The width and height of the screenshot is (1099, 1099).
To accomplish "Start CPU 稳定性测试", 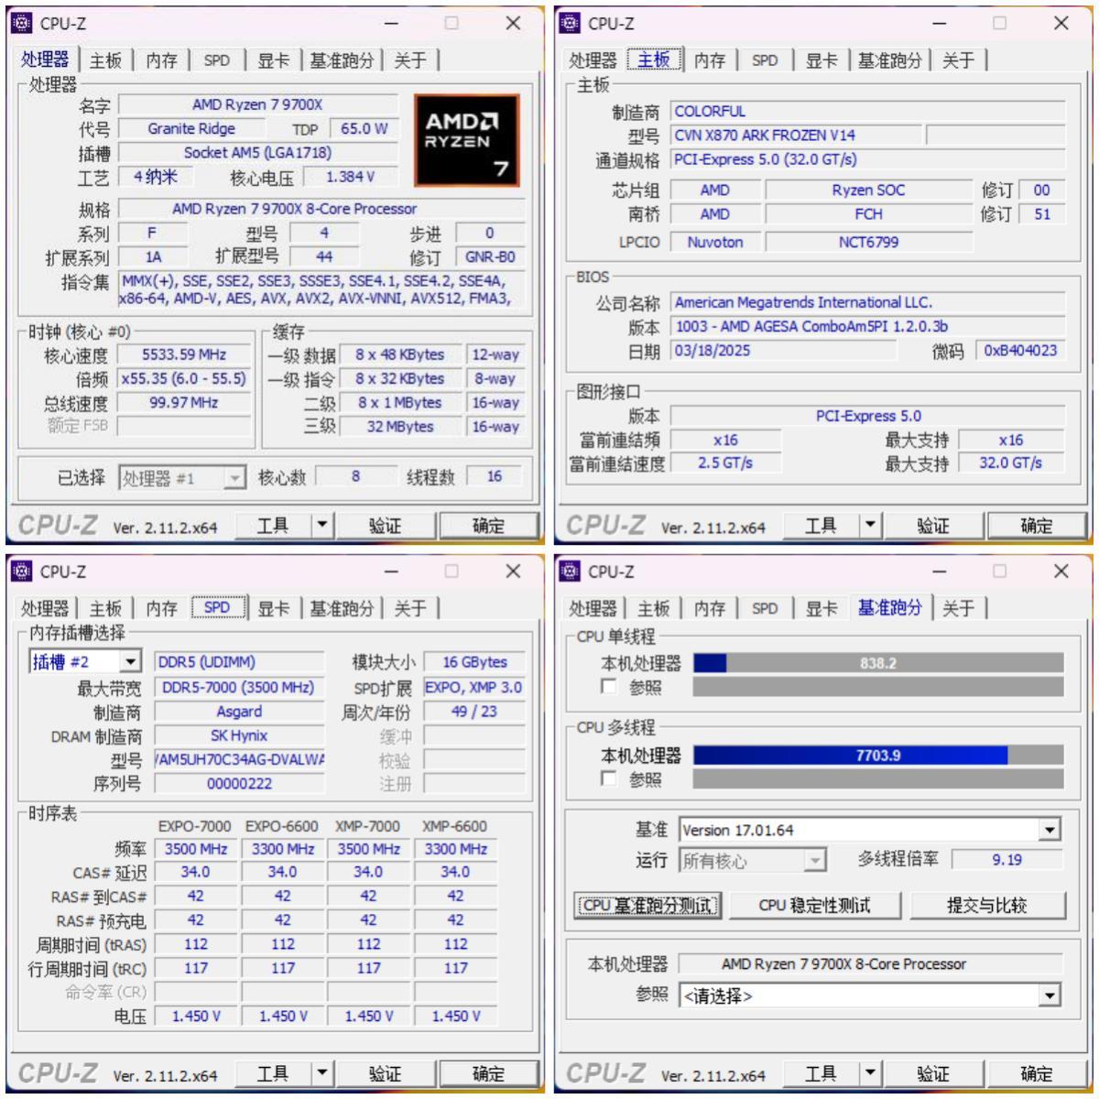I will [814, 905].
